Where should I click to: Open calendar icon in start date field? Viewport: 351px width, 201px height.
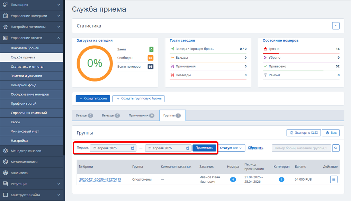coord(133,148)
